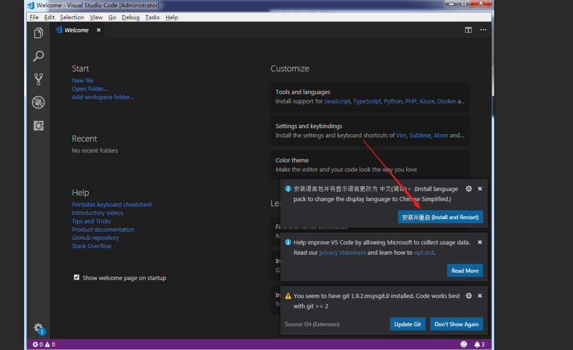
Task: Open the gear on git version notification
Action: point(468,296)
